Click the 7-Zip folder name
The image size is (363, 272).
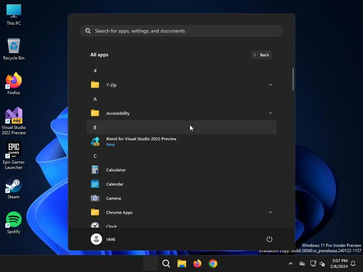(x=111, y=85)
